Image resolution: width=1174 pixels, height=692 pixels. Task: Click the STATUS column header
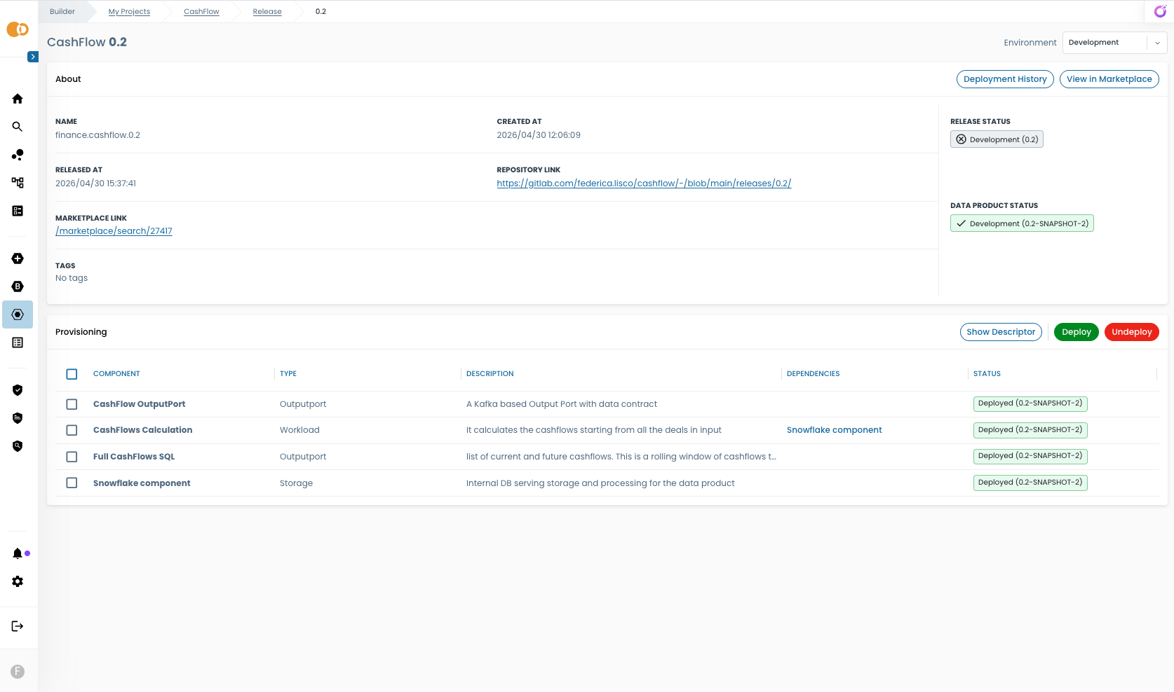pos(987,374)
